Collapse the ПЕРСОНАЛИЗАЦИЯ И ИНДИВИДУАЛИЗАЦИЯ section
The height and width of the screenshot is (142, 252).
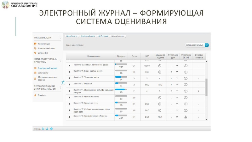[60, 88]
